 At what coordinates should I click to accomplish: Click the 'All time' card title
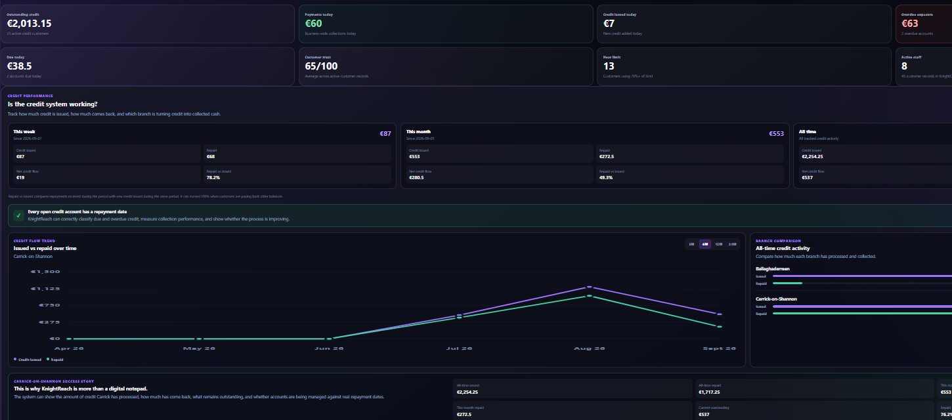tap(808, 132)
